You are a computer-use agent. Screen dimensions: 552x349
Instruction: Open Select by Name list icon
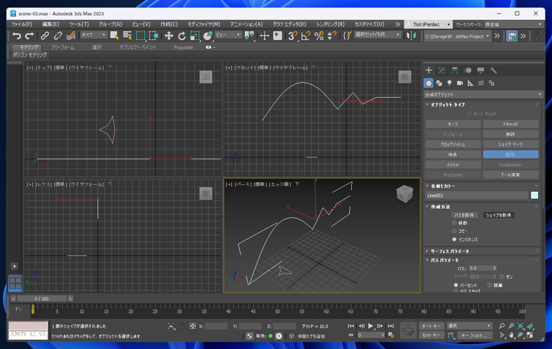(127, 36)
